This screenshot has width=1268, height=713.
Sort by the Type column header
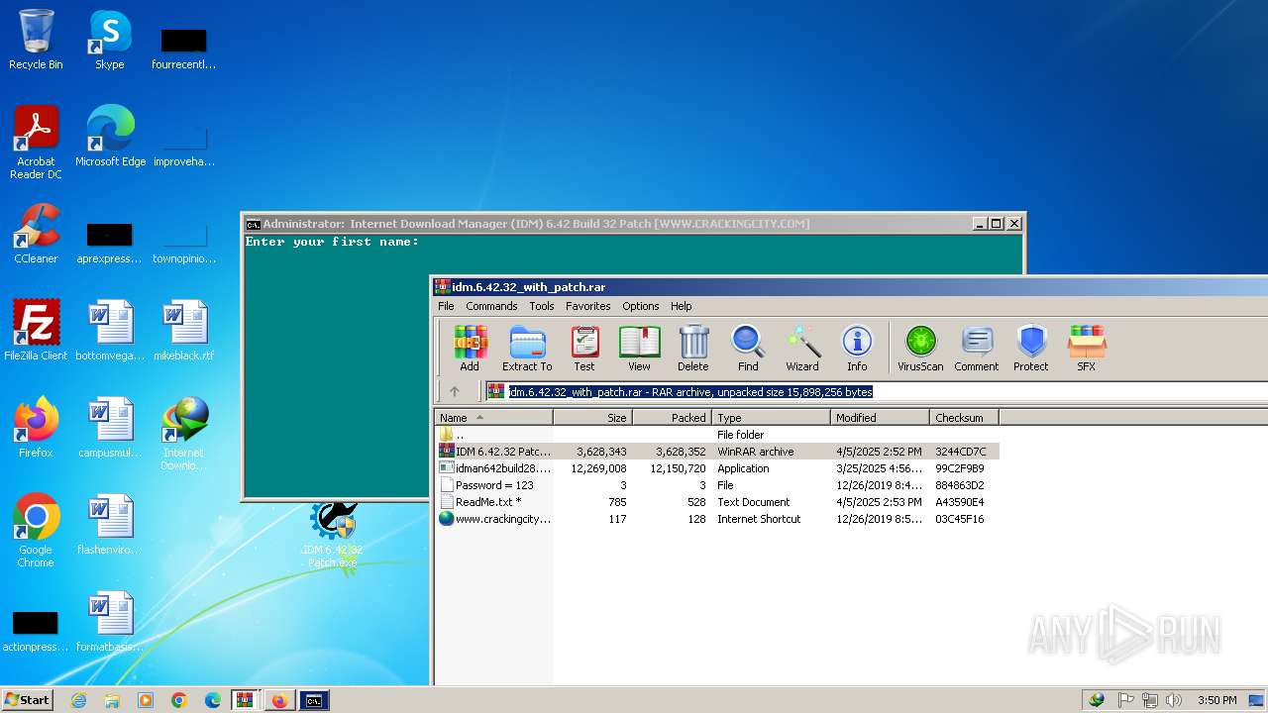coord(771,418)
